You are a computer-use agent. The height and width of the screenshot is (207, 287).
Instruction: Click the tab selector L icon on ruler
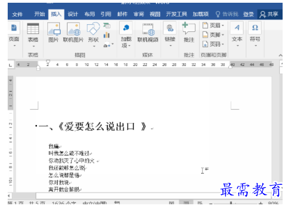tap(10, 65)
